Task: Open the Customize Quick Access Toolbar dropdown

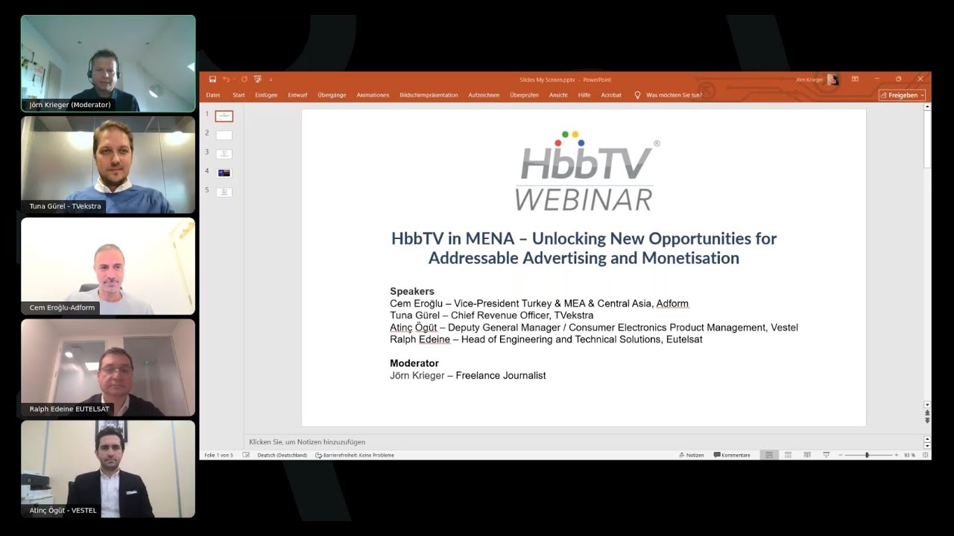Action: click(x=271, y=80)
